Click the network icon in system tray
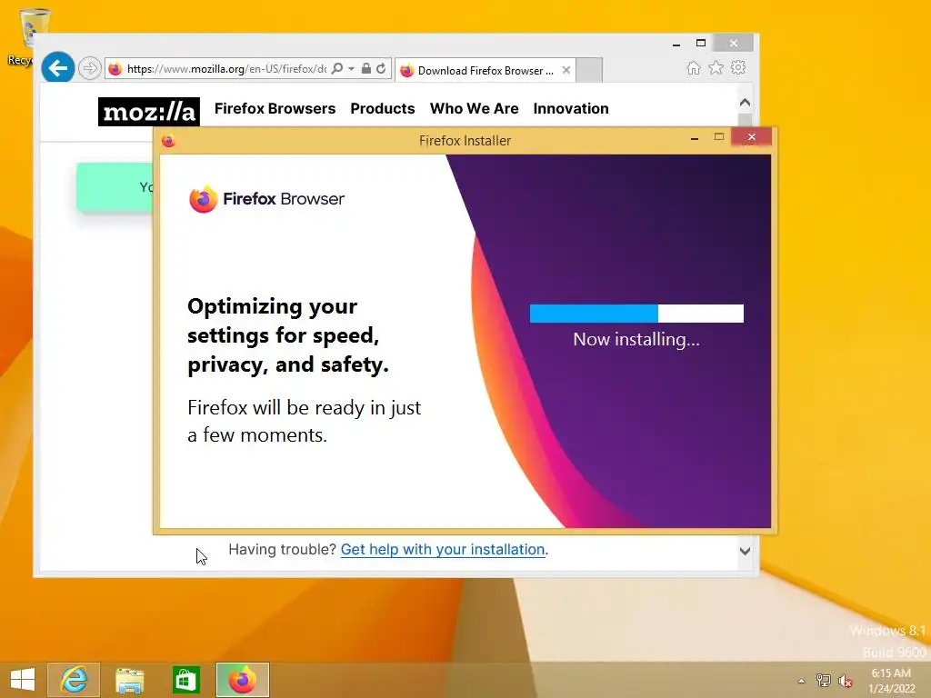 (823, 681)
